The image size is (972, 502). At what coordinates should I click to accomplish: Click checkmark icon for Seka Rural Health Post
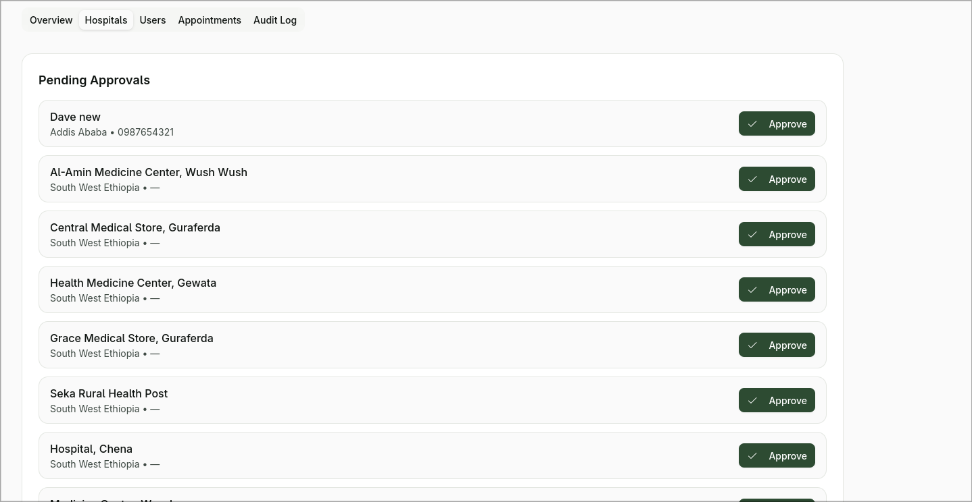point(752,401)
